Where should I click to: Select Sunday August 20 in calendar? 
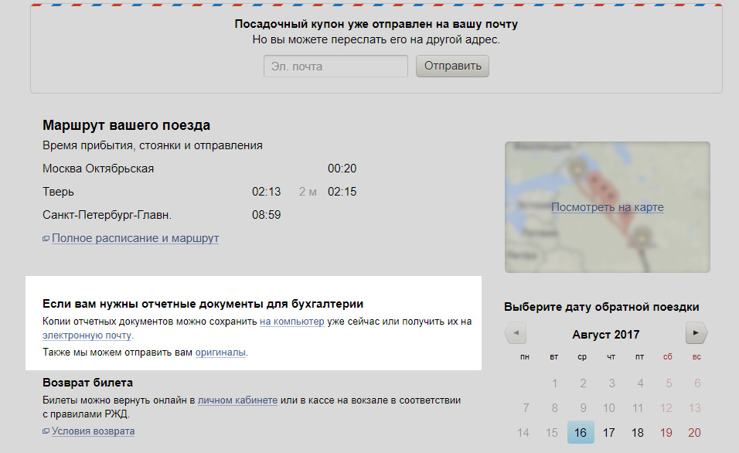694,433
